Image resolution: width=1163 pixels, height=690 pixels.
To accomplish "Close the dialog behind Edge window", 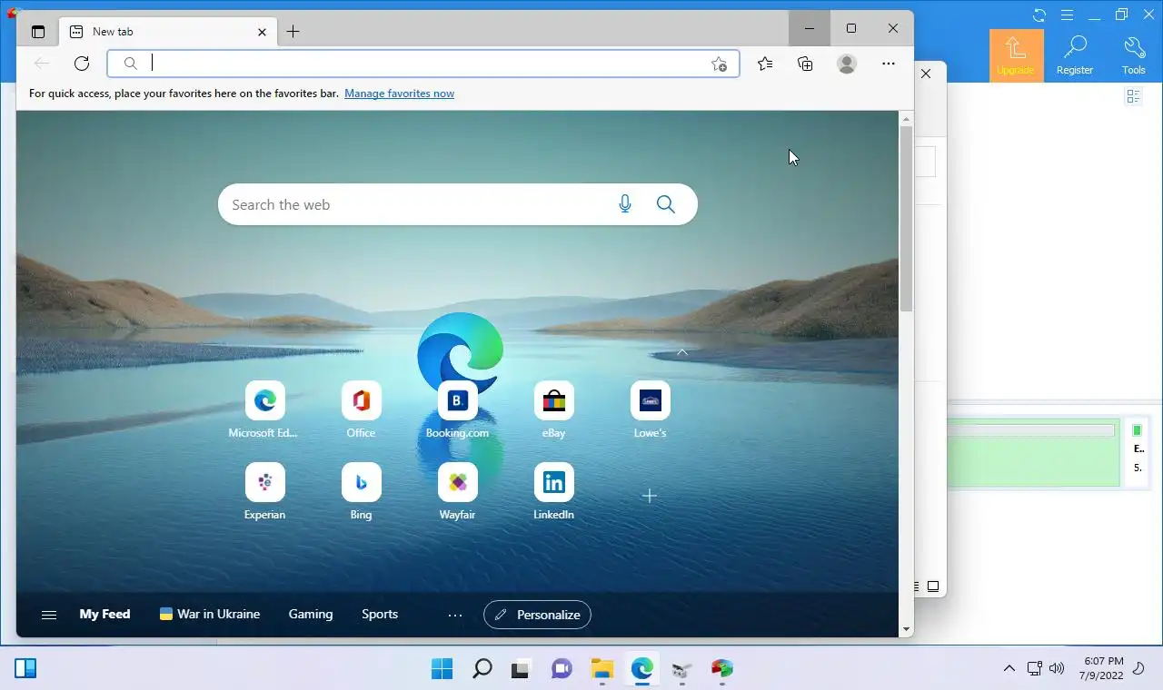I will [926, 74].
